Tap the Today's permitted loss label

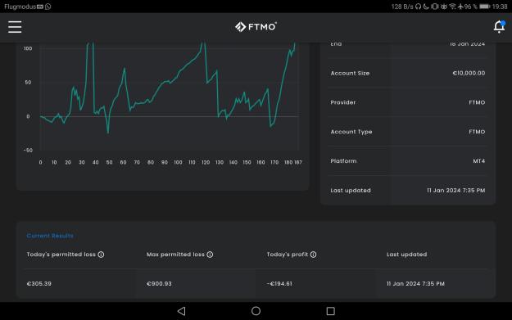coord(61,255)
